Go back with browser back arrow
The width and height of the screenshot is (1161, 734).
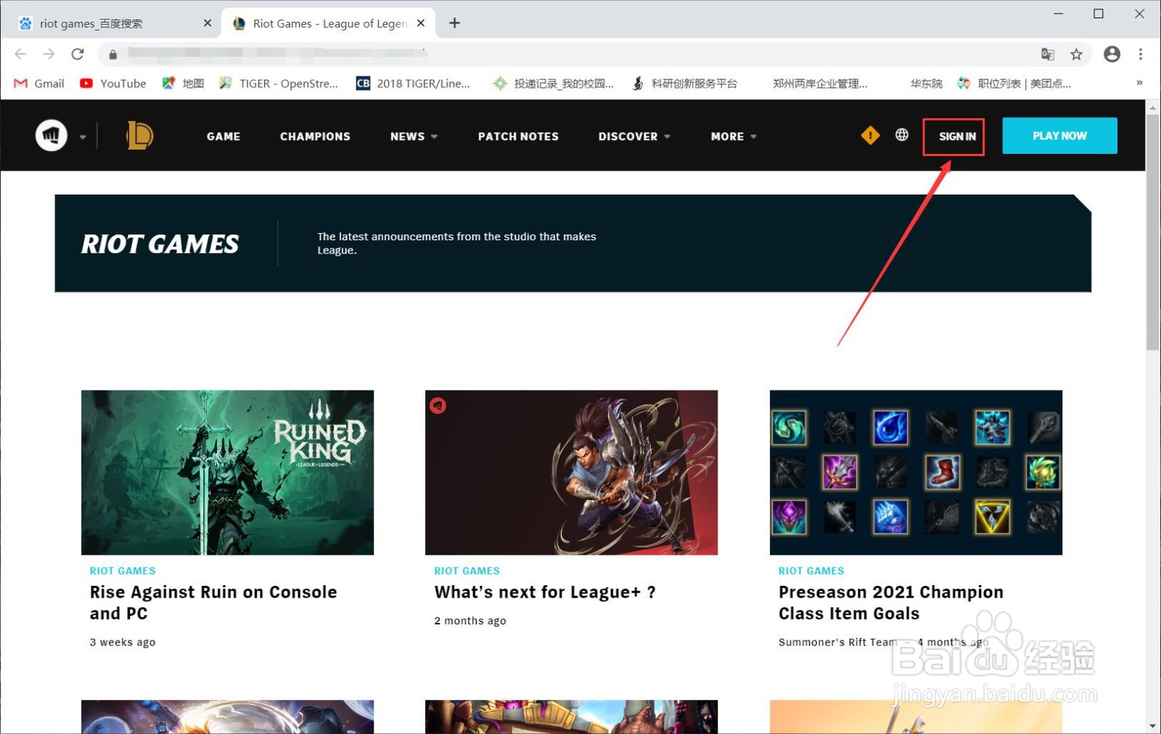click(x=20, y=54)
